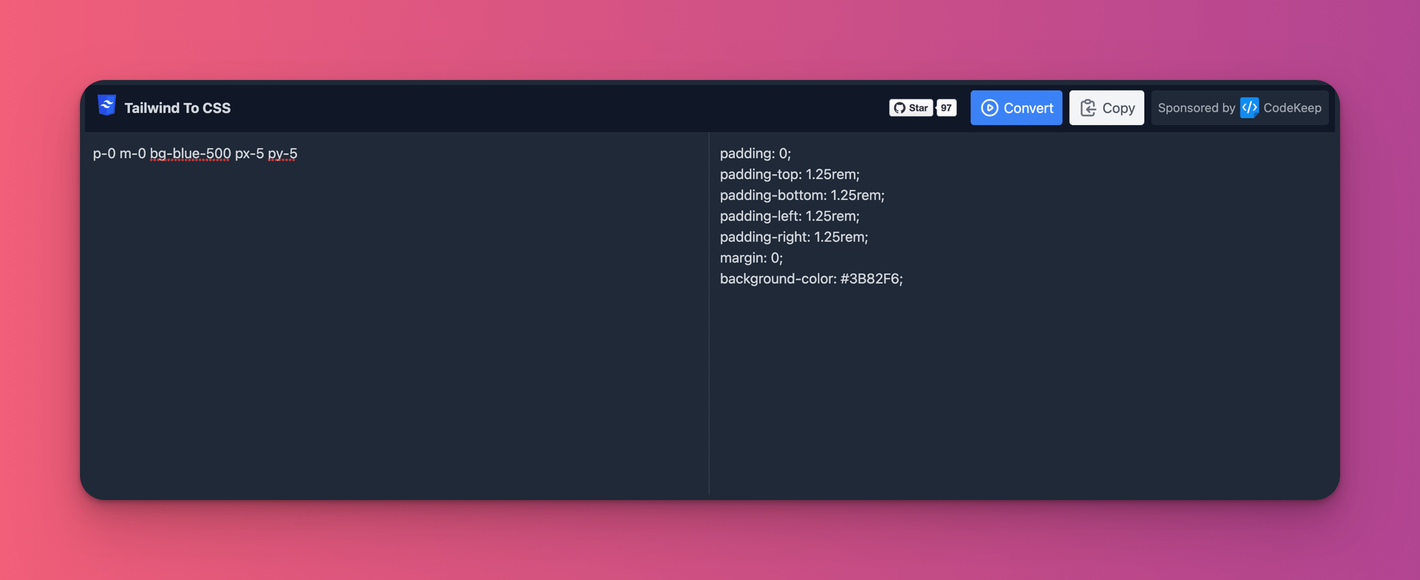Click the padding: 0 line in the CSS output

pyautogui.click(x=756, y=153)
